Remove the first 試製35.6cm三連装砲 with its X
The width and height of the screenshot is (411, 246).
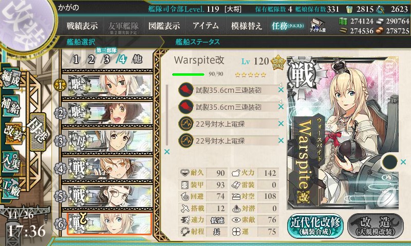(x=281, y=90)
